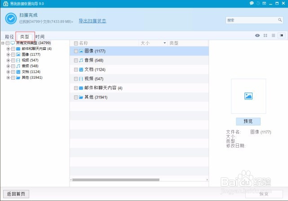Switch to list view icon
Viewport: 288px width, 201px height.
coord(273,36)
